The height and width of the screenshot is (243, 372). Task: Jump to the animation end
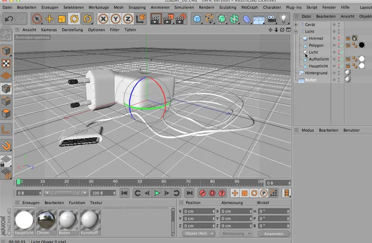(189, 193)
